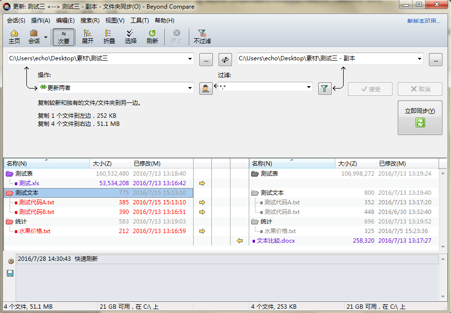Open the 工具(T) menu
Image resolution: width=451 pixels, height=313 pixels.
tap(139, 21)
